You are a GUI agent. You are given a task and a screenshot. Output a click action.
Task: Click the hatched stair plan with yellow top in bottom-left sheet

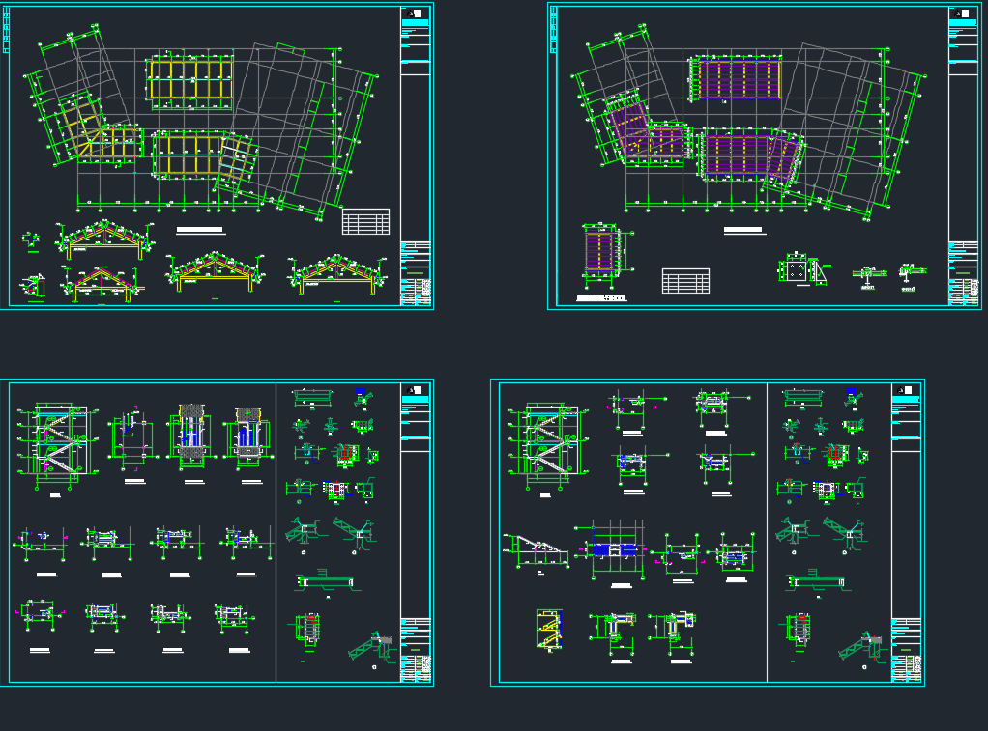(192, 437)
